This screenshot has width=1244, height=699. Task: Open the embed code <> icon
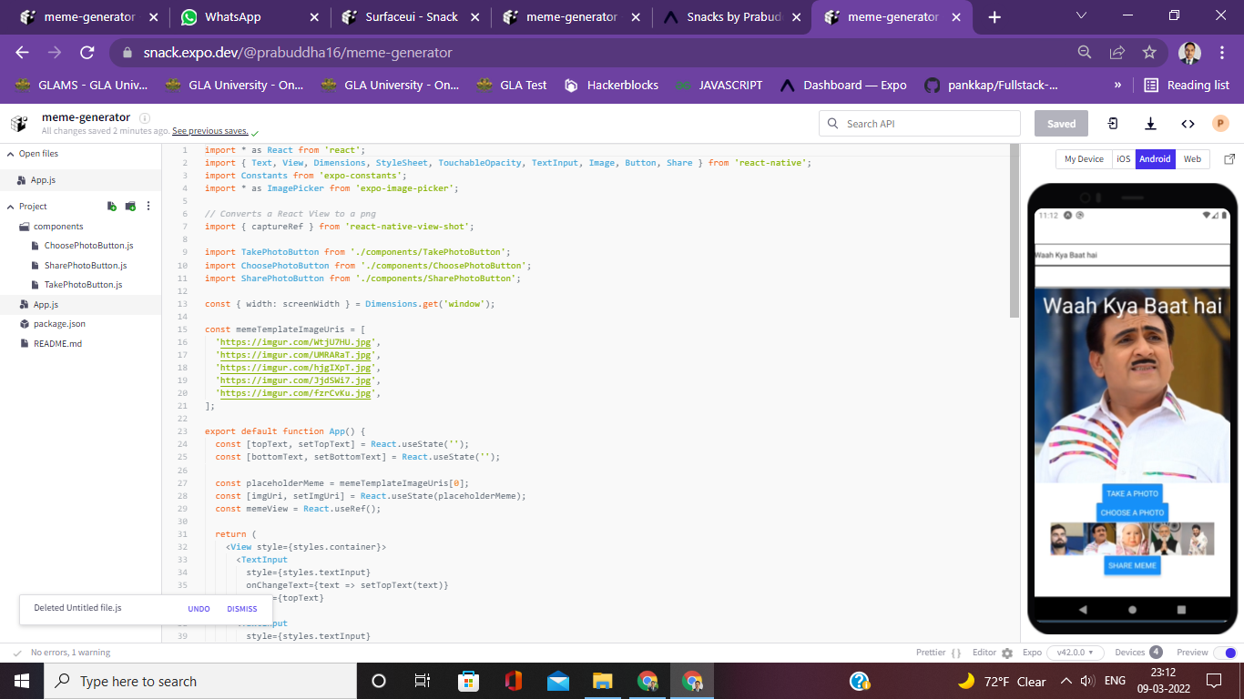pyautogui.click(x=1187, y=122)
